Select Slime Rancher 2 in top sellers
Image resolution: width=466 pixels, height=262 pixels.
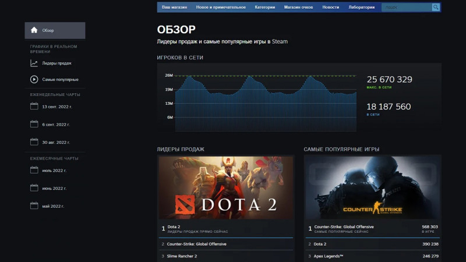[226, 256]
